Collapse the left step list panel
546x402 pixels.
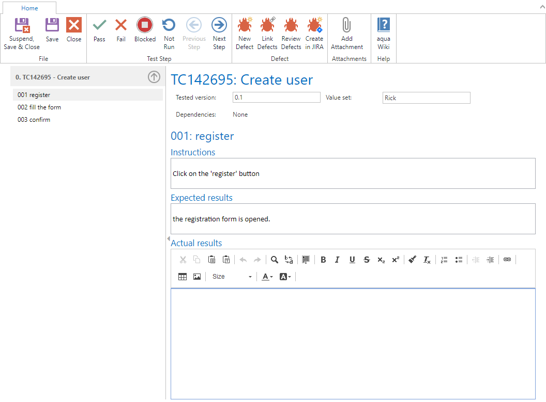pyautogui.click(x=168, y=238)
